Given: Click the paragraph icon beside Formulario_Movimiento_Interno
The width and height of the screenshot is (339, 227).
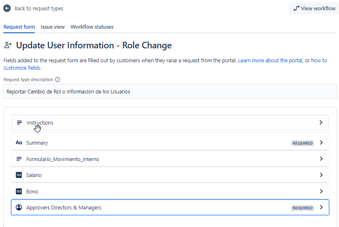Looking at the screenshot, I should [19, 159].
